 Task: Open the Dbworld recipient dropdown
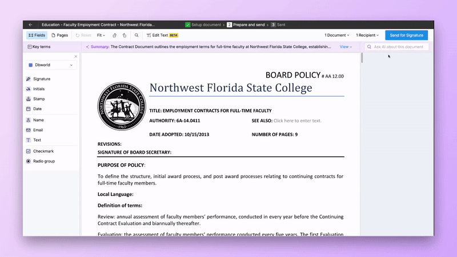coord(51,65)
